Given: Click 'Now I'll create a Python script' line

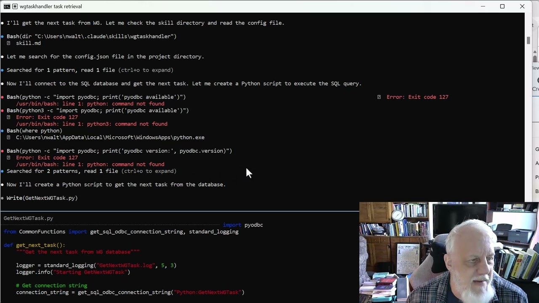Looking at the screenshot, I should click(x=116, y=184).
